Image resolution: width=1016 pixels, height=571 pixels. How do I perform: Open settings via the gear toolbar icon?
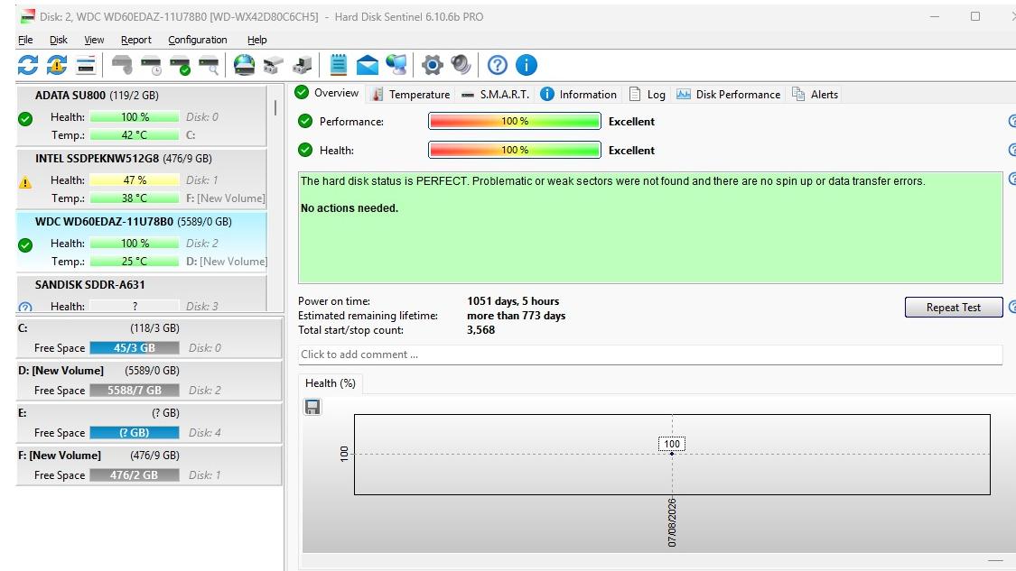tap(433, 65)
